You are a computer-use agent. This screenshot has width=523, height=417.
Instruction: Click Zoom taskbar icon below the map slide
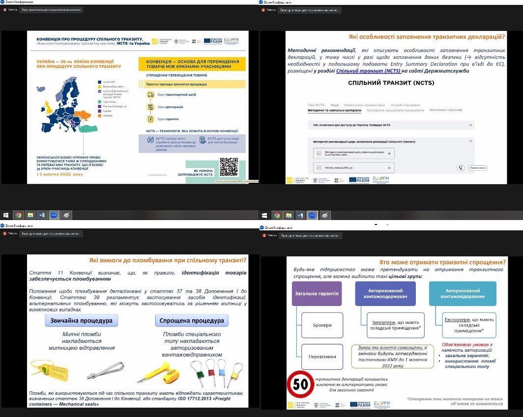click(54, 215)
